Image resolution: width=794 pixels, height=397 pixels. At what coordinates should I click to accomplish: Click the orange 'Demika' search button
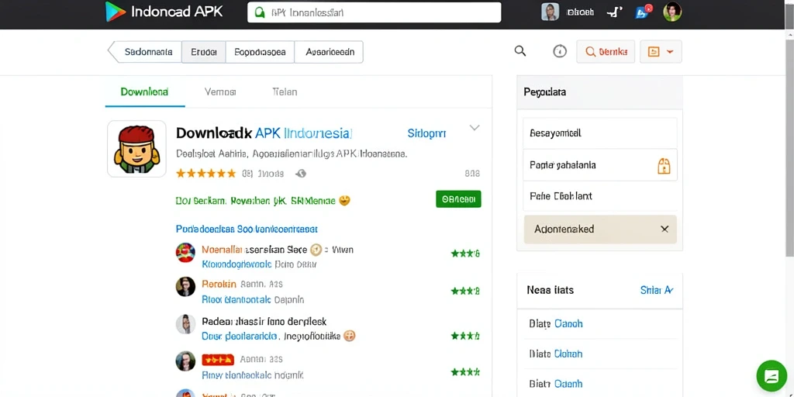[606, 52]
